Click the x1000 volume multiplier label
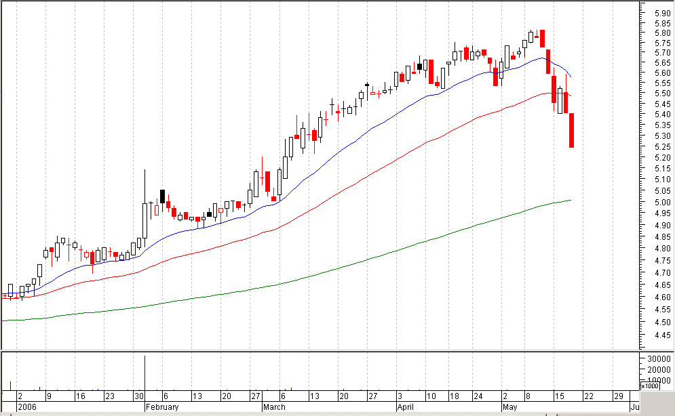 [649, 386]
